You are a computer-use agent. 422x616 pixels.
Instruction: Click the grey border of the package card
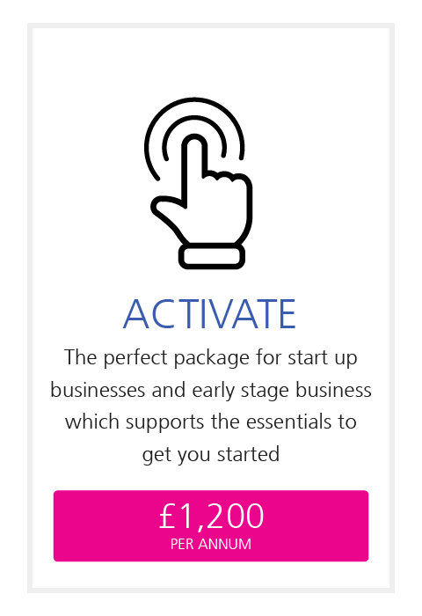30,308
